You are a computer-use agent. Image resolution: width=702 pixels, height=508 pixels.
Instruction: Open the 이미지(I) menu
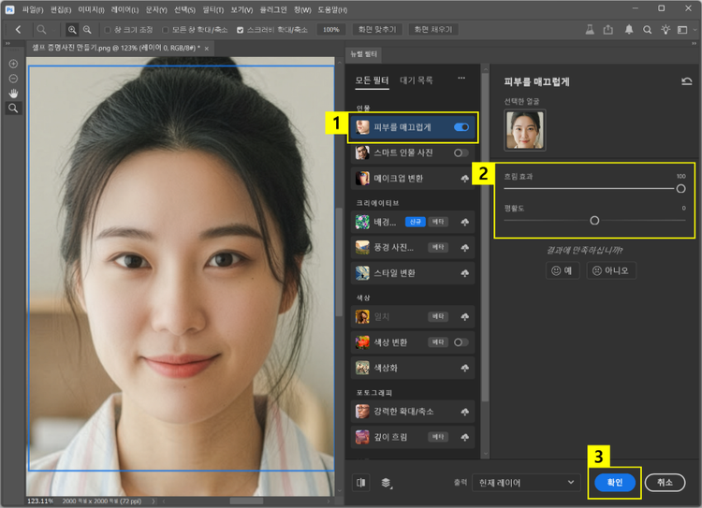tap(91, 9)
